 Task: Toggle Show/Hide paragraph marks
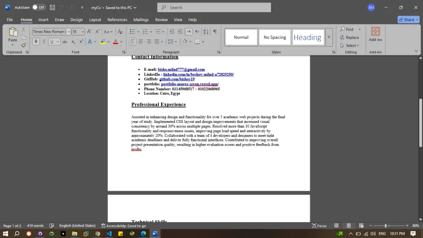click(215, 32)
